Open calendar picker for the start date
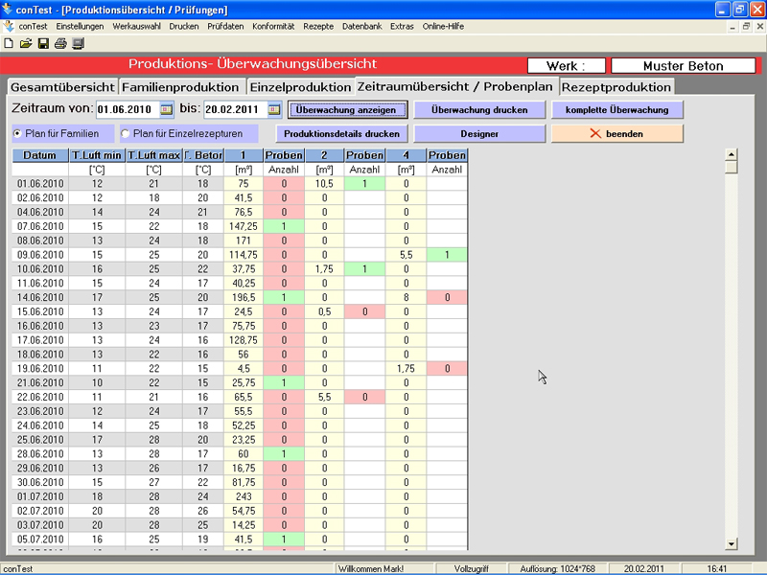 (x=166, y=109)
